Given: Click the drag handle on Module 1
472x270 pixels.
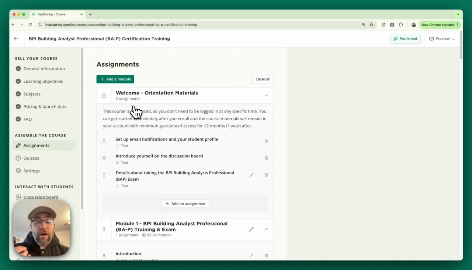Looking at the screenshot, I should point(104,230).
